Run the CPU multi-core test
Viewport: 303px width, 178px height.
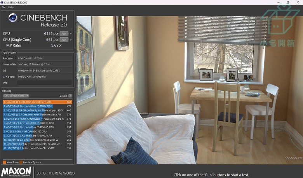pos(64,33)
